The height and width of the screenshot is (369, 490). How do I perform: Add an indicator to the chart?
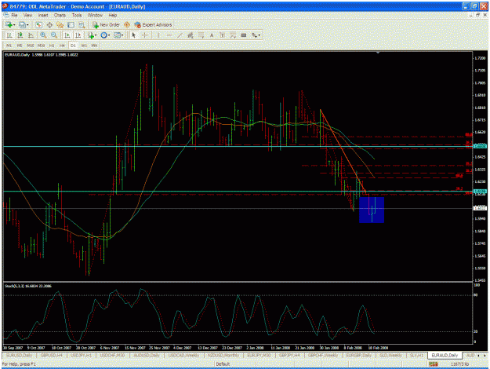(x=91, y=35)
